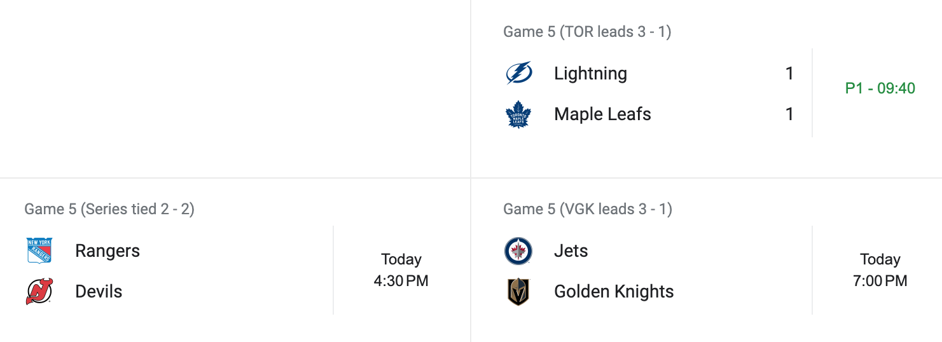
Task: Select the Rangers team name
Action: 107,251
